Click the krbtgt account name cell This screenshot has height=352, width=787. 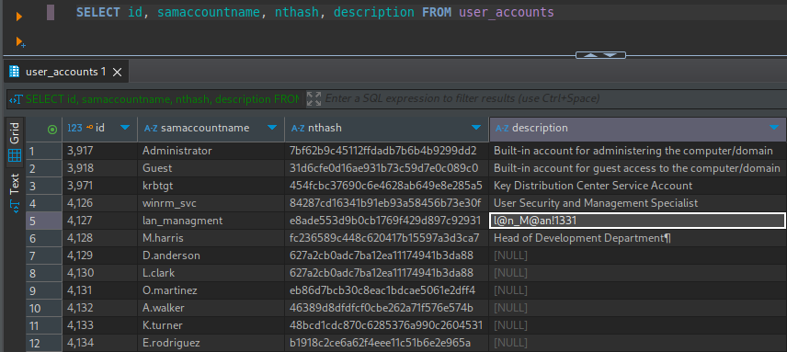211,186
